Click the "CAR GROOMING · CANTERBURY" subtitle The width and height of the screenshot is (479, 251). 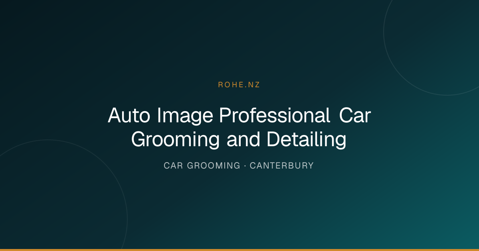(239, 166)
